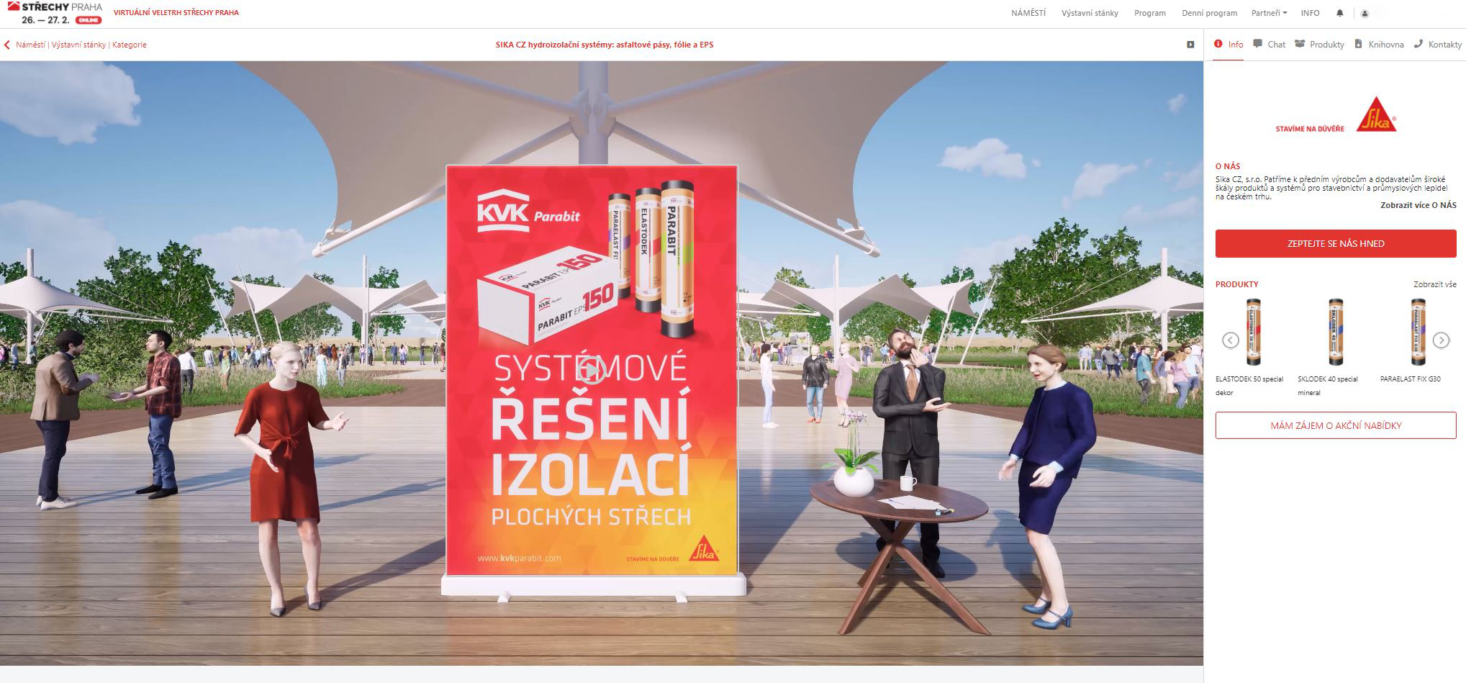The image size is (1466, 683).
Task: Open PARAELAST FIX G30 product thumbnail
Action: 1418,333
